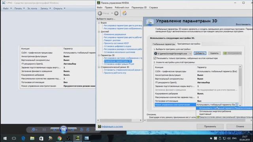Open the Параметры 3D menu
The image size is (253, 142).
click(x=139, y=7)
